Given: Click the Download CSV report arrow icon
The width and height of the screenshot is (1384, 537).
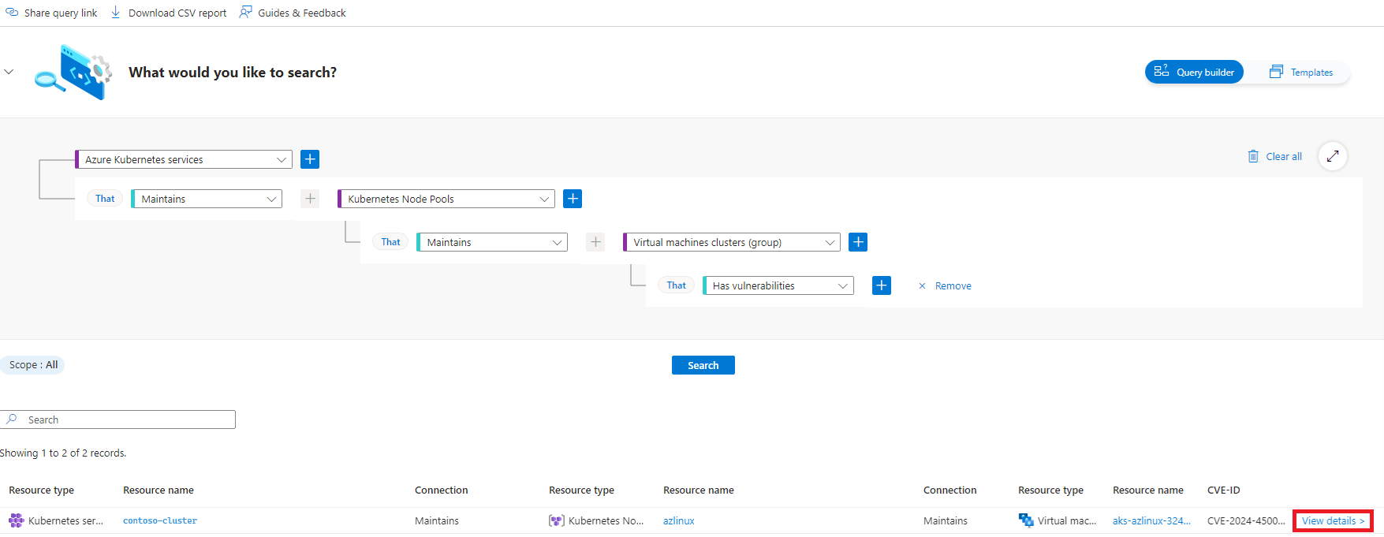Looking at the screenshot, I should tap(116, 13).
